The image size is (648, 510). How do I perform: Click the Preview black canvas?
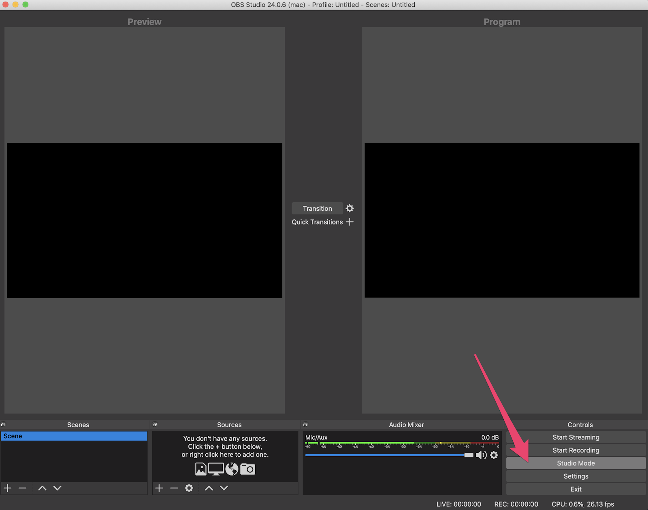pos(145,220)
